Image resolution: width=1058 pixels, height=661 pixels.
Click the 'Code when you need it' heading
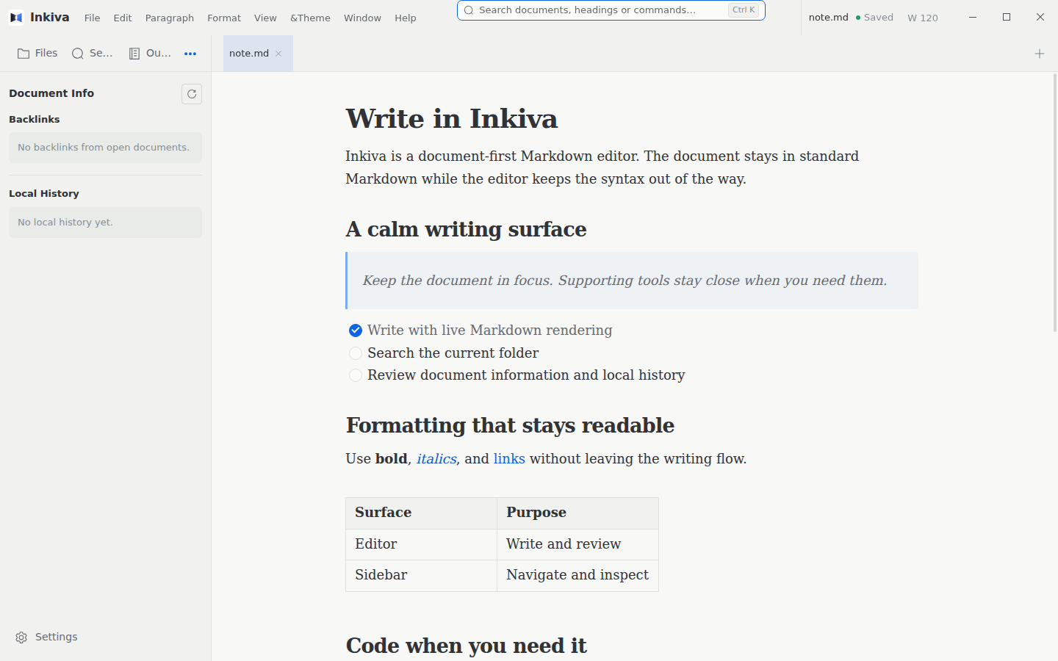(x=467, y=646)
